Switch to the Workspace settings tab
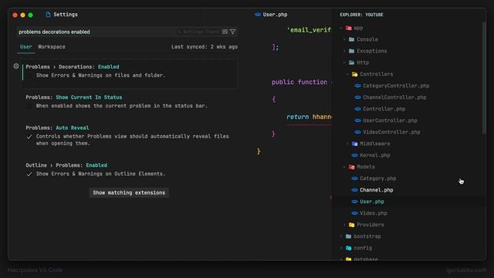The width and height of the screenshot is (494, 278). [x=52, y=46]
